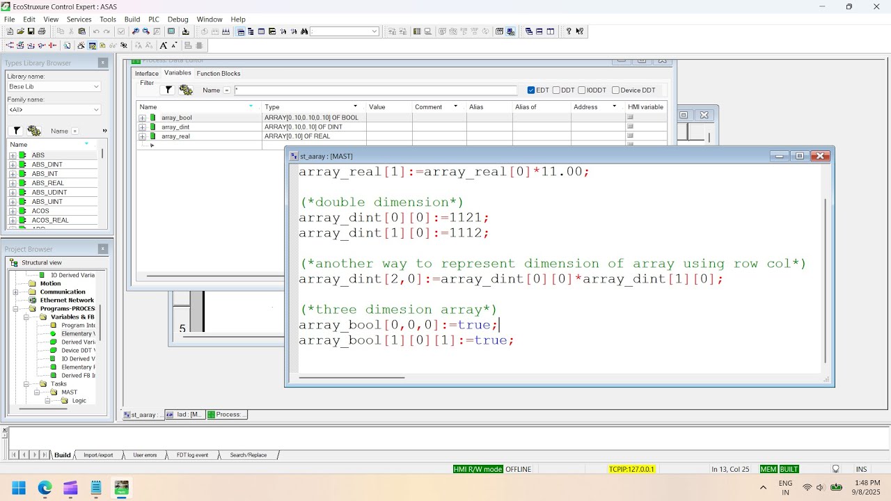Expand the ABS_DINT function entry

point(13,164)
